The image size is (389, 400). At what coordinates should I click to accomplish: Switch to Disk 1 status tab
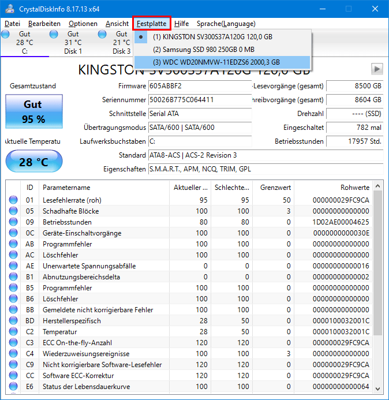(73, 43)
